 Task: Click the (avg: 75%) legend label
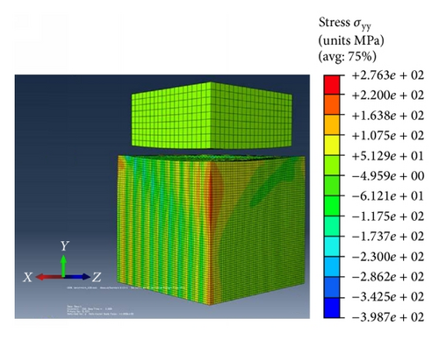pyautogui.click(x=348, y=56)
